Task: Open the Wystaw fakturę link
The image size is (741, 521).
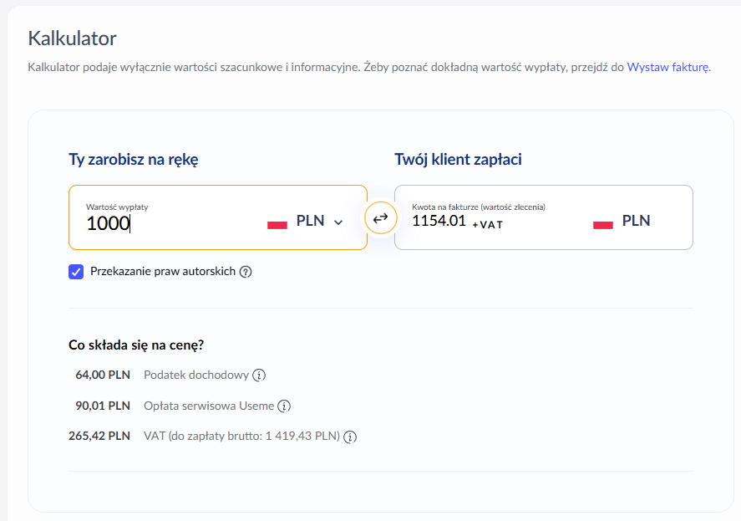Action: pyautogui.click(x=668, y=67)
